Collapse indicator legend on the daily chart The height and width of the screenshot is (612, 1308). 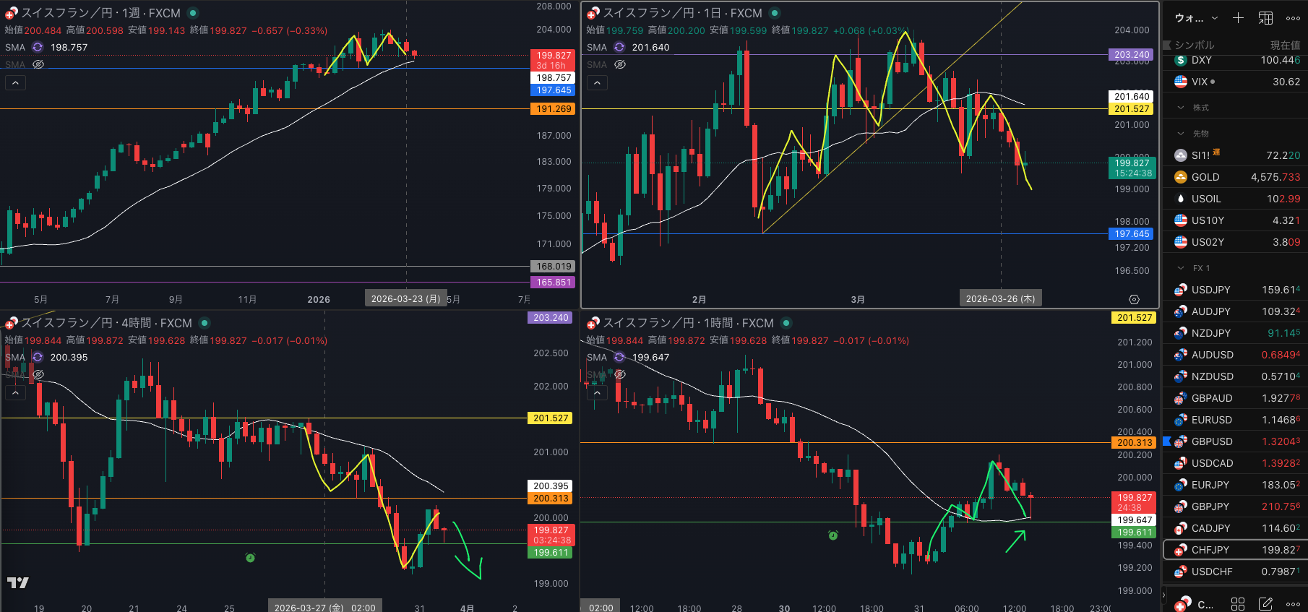(x=597, y=83)
